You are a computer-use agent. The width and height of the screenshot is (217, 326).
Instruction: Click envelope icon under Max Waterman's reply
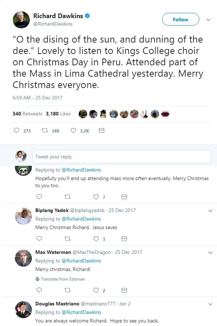tap(124, 290)
